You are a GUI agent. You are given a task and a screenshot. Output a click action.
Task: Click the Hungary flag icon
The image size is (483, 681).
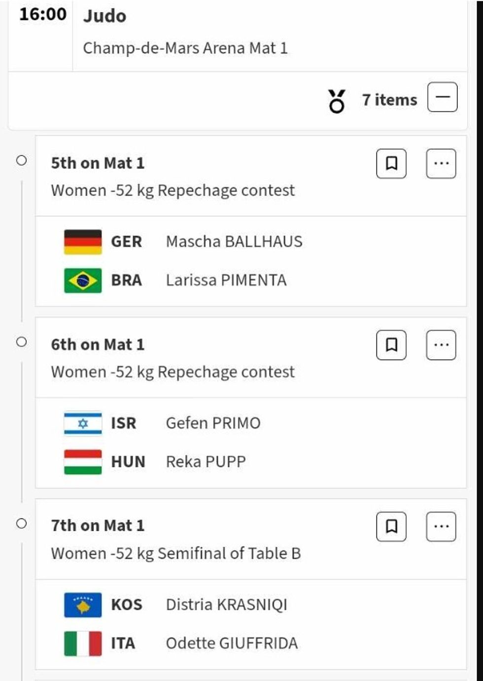[83, 462]
